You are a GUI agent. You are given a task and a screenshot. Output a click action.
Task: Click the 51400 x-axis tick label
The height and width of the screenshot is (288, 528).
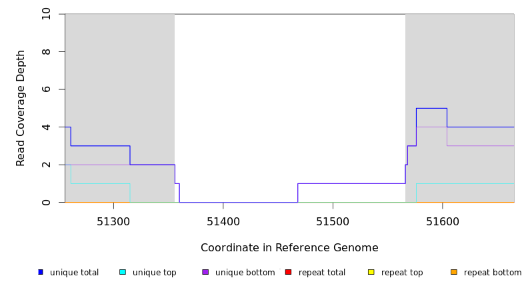[223, 221]
